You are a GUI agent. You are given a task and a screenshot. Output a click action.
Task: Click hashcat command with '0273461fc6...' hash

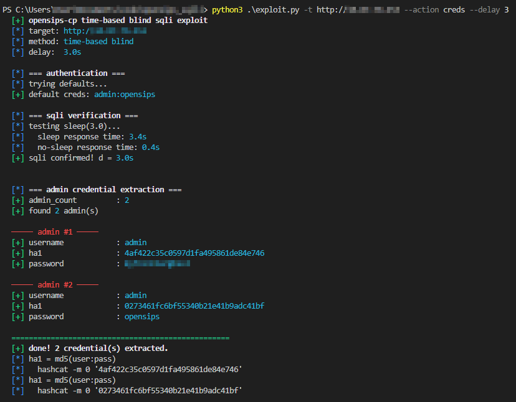pos(140,391)
